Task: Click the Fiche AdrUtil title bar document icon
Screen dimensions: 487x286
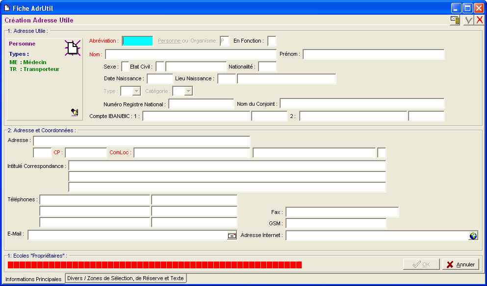Action: 7,8
